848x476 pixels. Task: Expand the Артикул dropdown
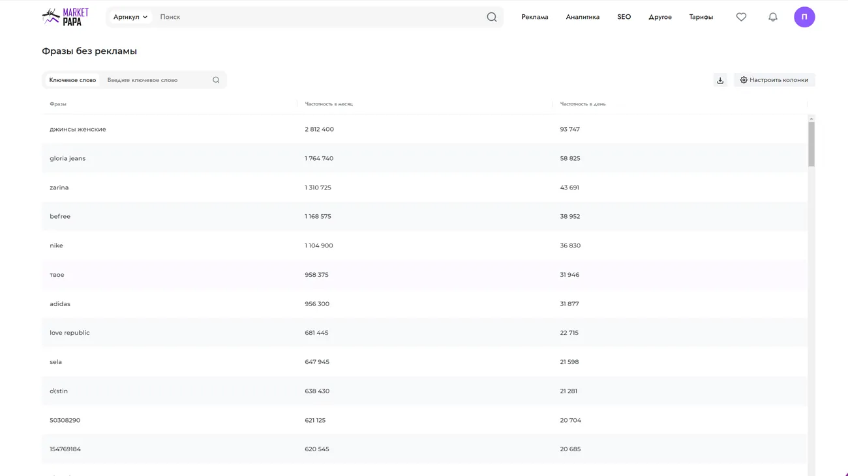point(130,17)
